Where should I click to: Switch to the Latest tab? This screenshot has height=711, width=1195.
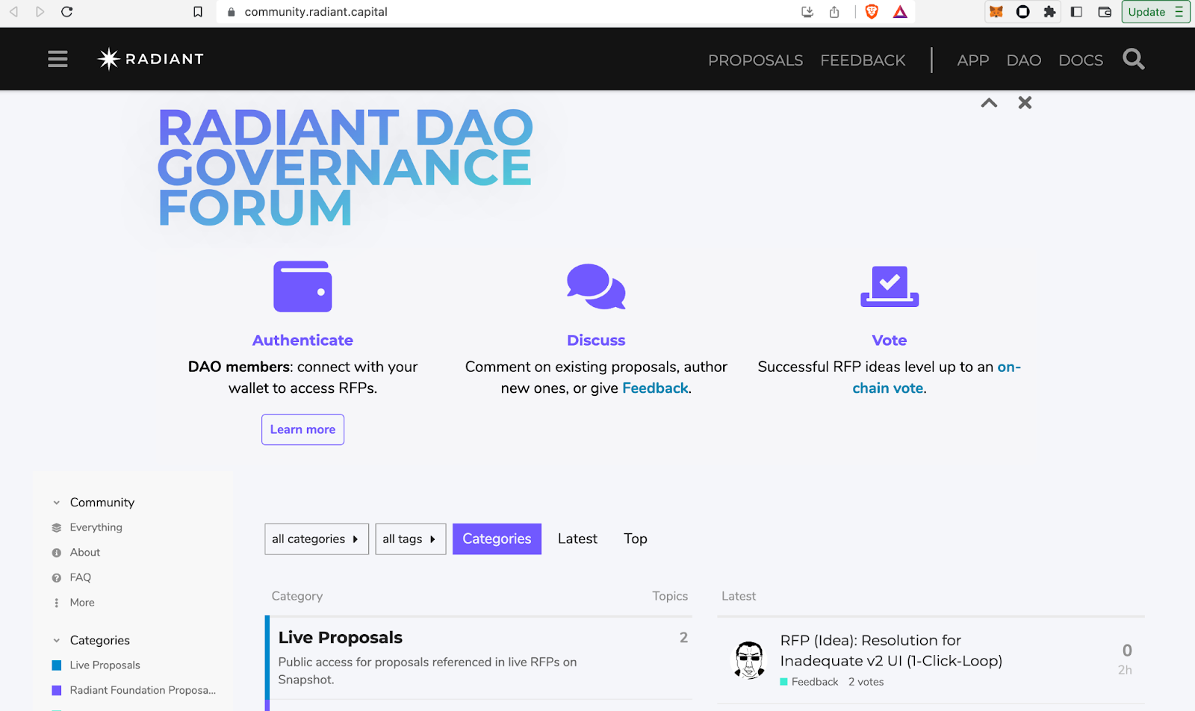pyautogui.click(x=577, y=539)
